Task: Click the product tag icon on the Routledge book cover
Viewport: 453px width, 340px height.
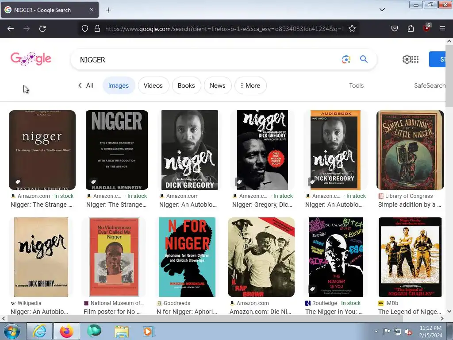Action: [x=312, y=289]
